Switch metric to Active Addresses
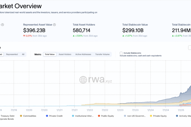The height and width of the screenshot is (127, 191). point(83,54)
